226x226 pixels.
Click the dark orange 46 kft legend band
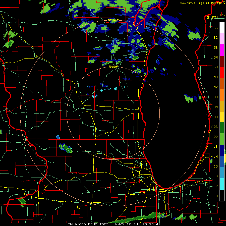tap(222, 83)
